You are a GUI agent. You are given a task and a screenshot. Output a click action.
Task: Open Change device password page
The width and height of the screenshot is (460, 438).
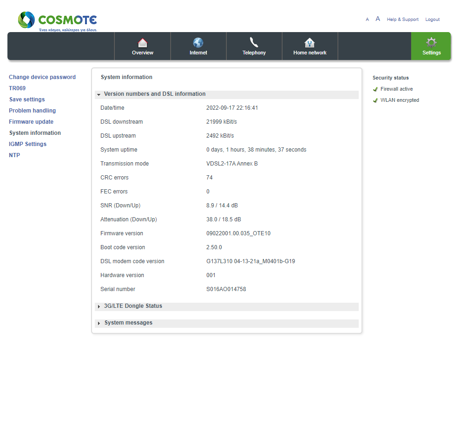coord(42,77)
